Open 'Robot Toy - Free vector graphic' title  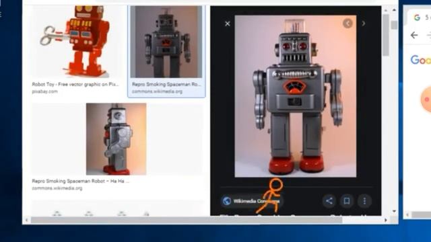coord(75,84)
